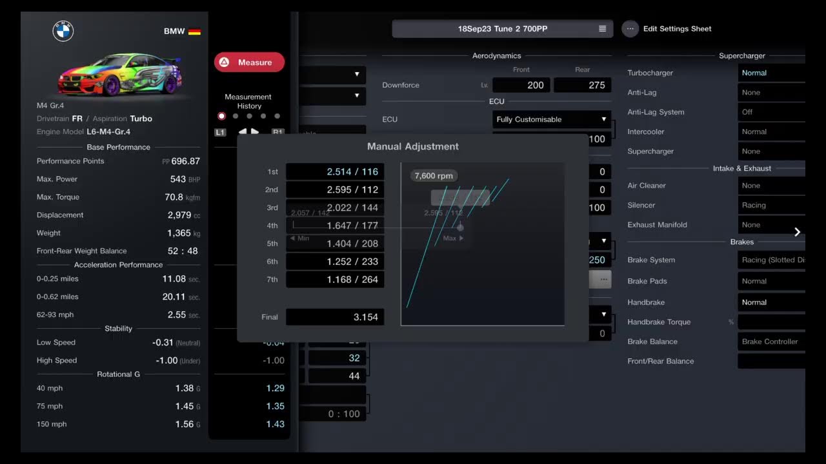Click the Manual Adjustment dialog title
Image resolution: width=826 pixels, height=464 pixels.
(413, 146)
